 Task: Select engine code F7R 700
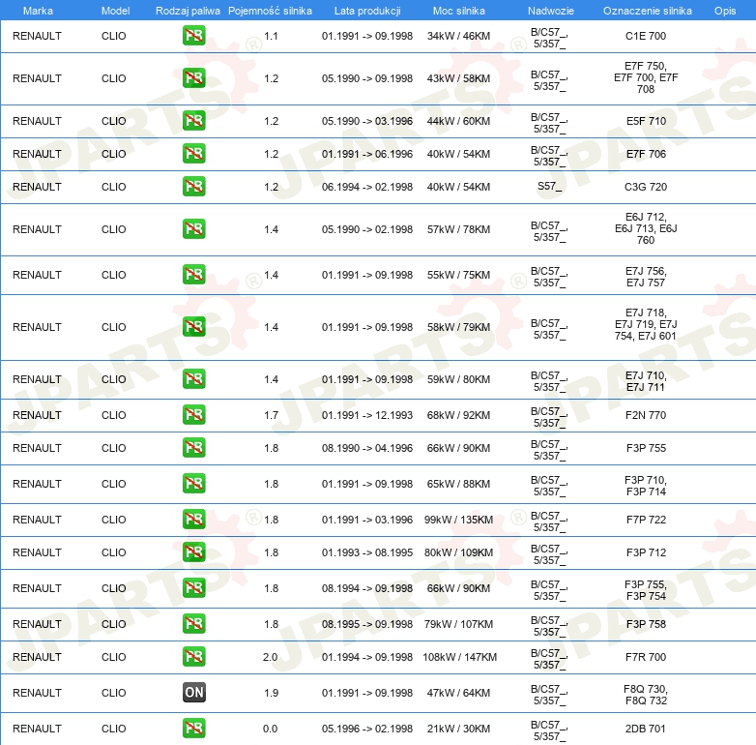click(x=646, y=657)
